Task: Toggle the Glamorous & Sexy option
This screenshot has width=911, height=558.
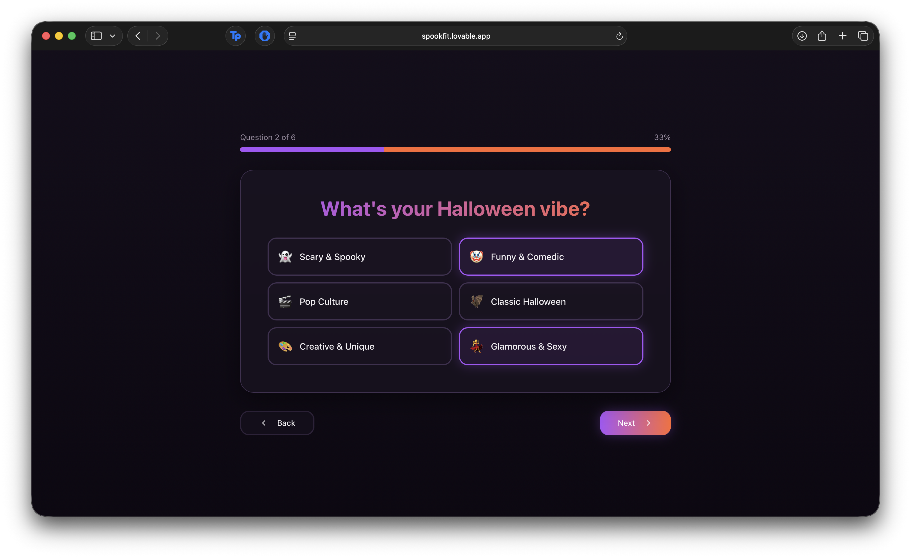Action: pyautogui.click(x=551, y=347)
